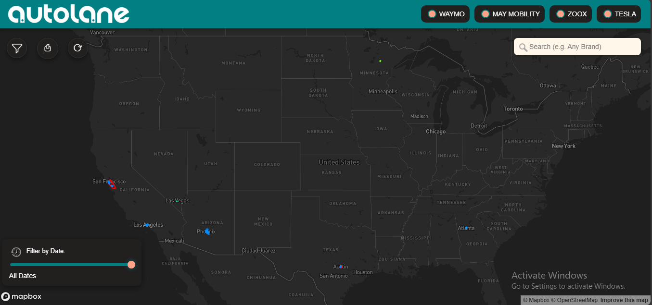The image size is (652, 305).
Task: Click the MONTANA state label
Action: 233,63
